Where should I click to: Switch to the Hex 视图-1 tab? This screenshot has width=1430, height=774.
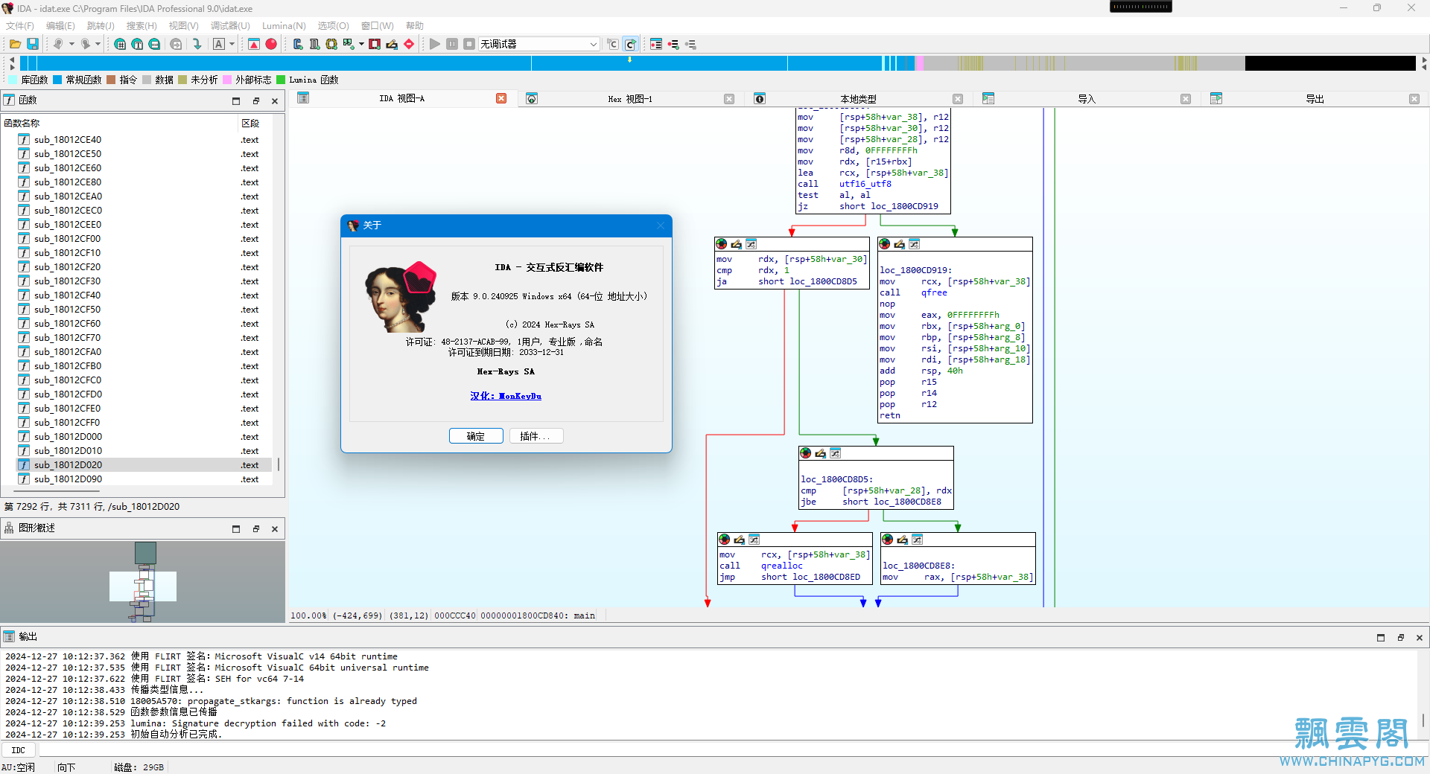coord(629,99)
